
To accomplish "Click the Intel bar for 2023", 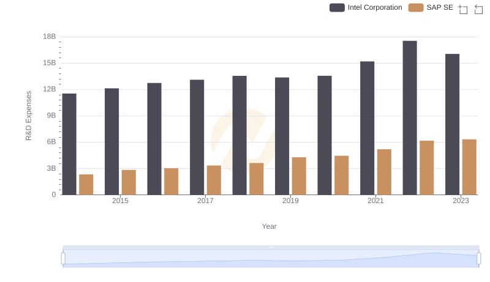I will coord(453,124).
